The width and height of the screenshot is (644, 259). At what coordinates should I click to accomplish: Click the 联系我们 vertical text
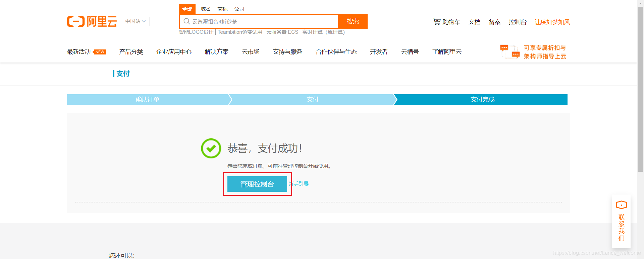(622, 228)
